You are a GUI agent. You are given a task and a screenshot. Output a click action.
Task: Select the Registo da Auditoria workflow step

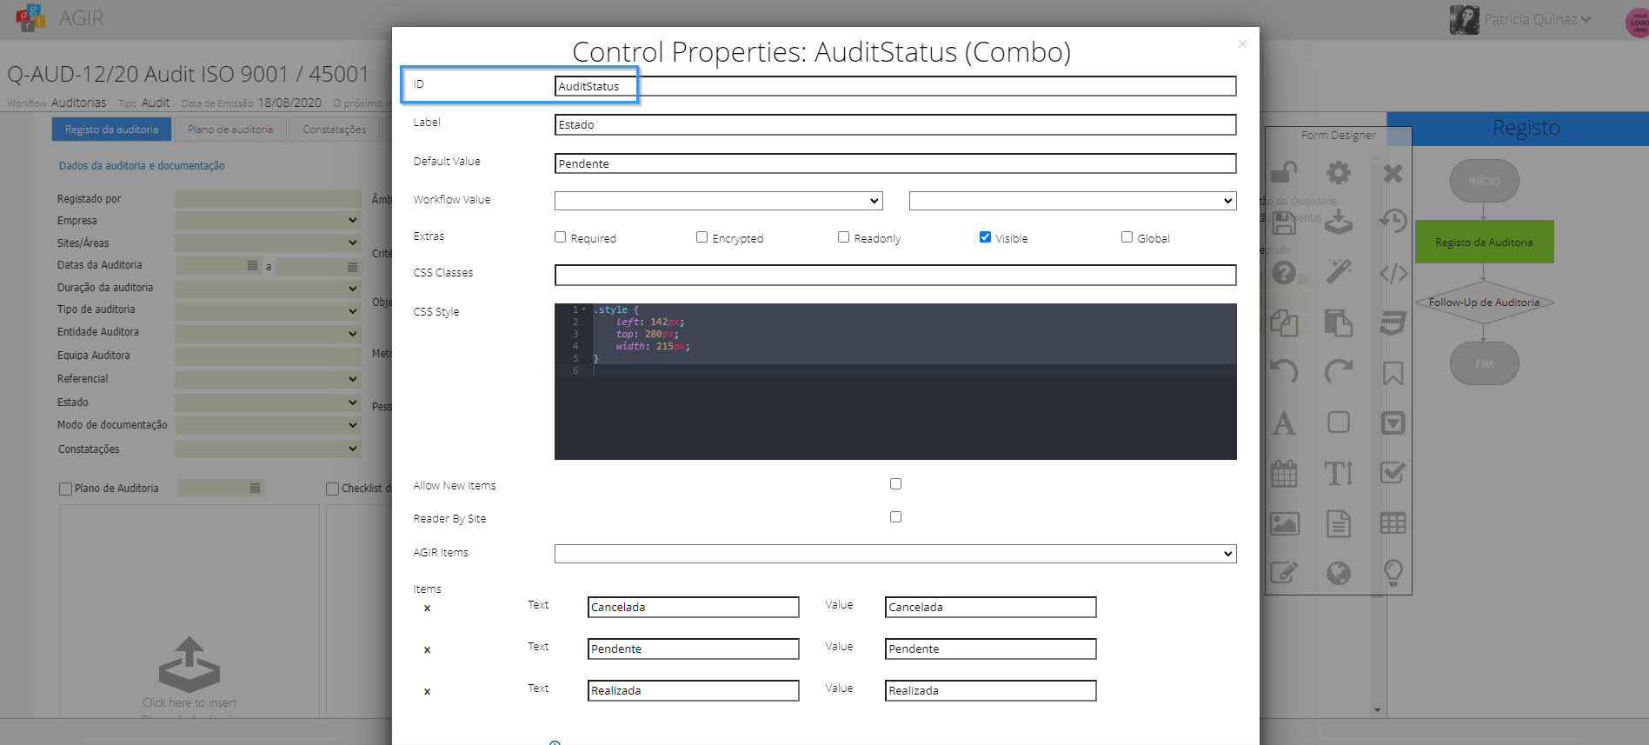click(x=1484, y=243)
